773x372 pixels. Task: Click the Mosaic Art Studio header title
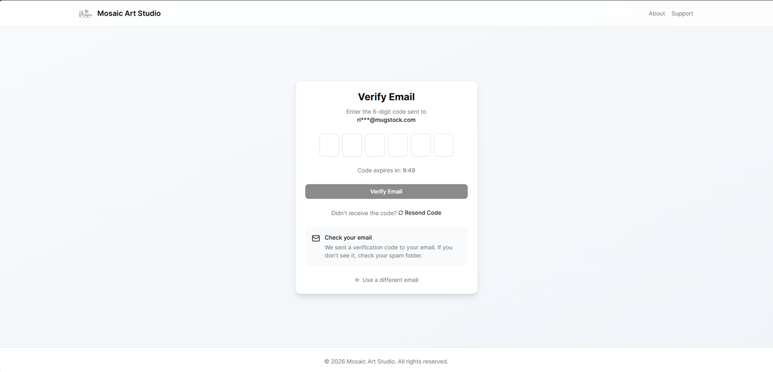pyautogui.click(x=129, y=13)
